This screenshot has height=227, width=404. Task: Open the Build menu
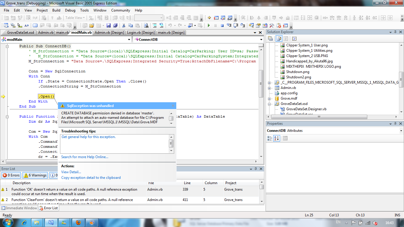coord(56,10)
